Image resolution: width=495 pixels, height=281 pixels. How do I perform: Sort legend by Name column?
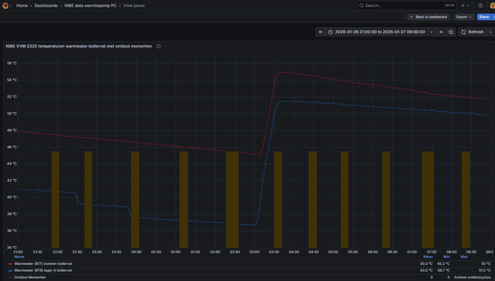[x=19, y=257]
